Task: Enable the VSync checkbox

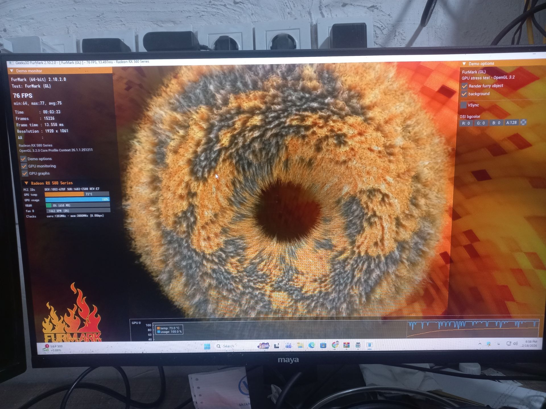Action: (464, 105)
